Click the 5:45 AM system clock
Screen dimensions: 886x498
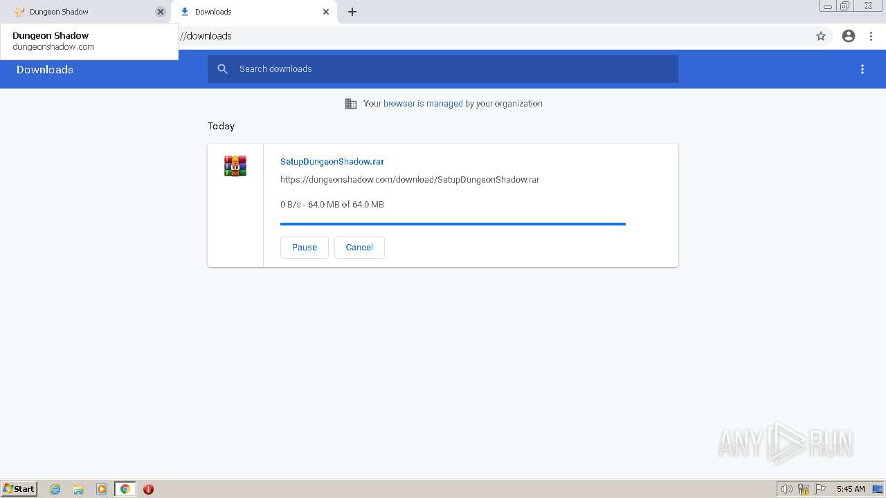coord(851,489)
